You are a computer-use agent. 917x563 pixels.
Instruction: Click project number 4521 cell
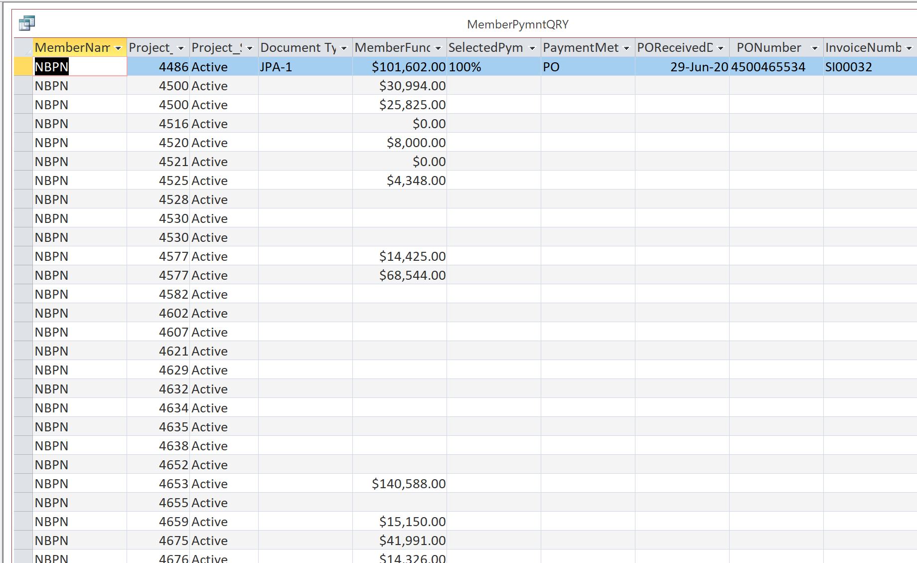coord(158,162)
